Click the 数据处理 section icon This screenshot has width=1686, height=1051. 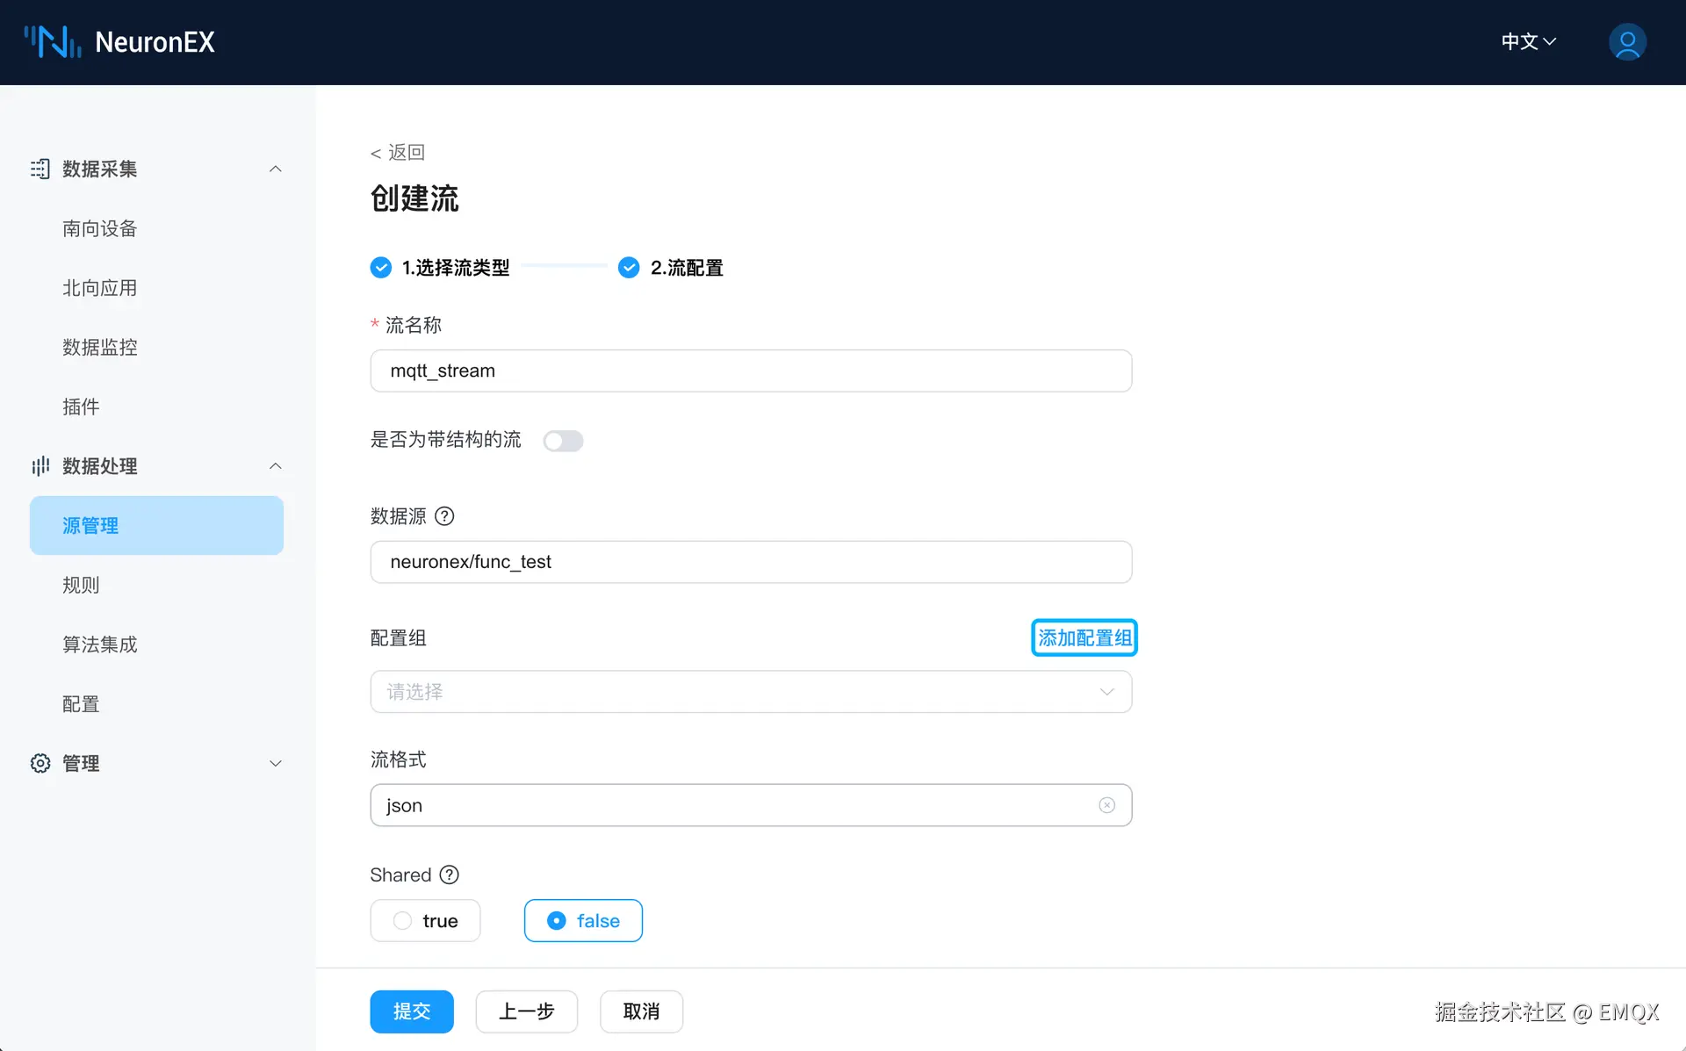pyautogui.click(x=40, y=465)
